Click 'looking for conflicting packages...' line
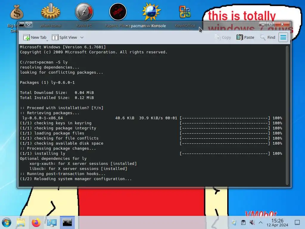 [x=61, y=72]
